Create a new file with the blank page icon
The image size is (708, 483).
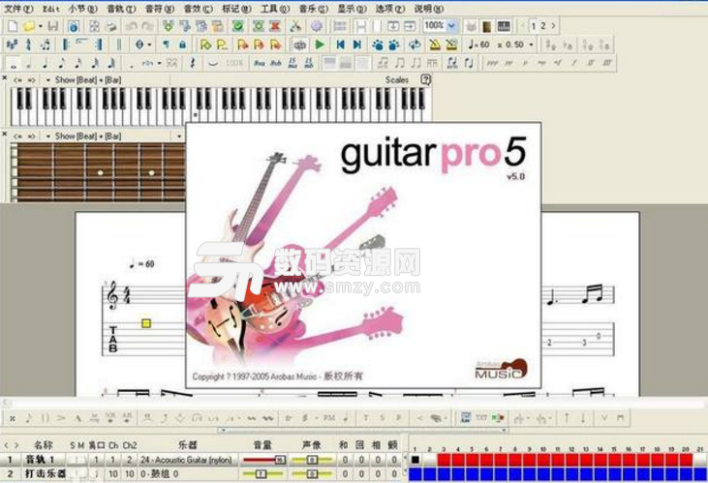(13, 26)
